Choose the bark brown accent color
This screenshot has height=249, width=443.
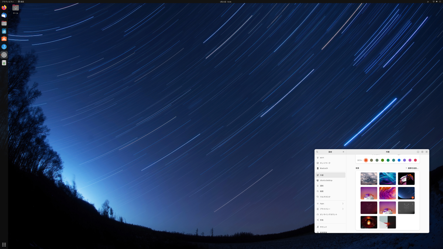[371, 160]
